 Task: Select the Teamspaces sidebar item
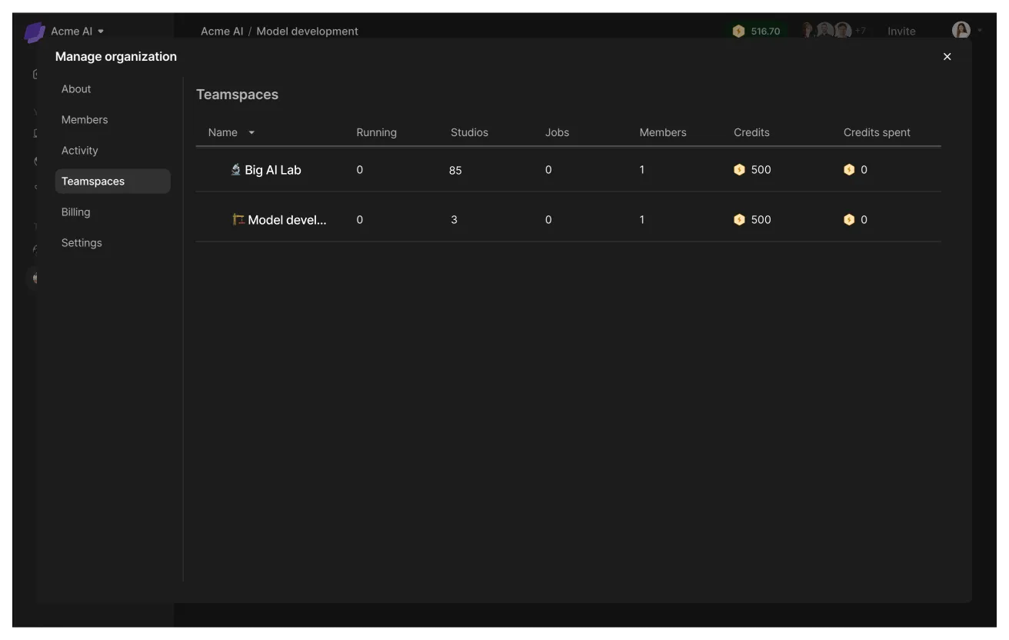(x=112, y=182)
